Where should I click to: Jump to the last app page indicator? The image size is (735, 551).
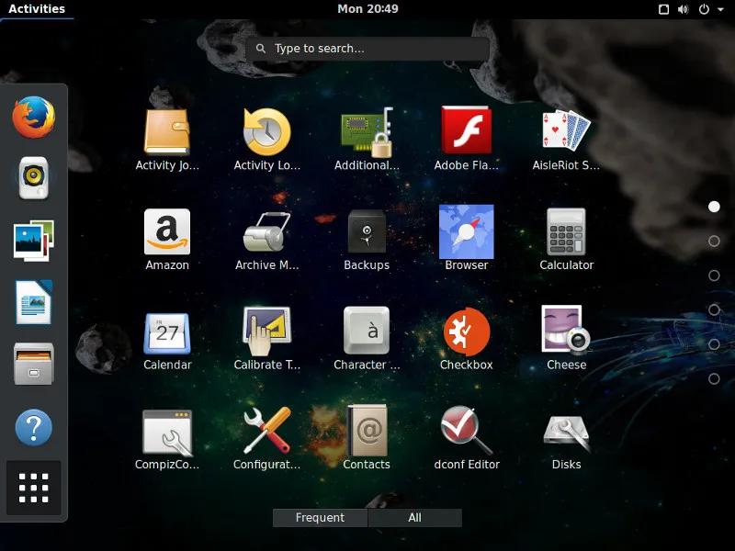(714, 379)
